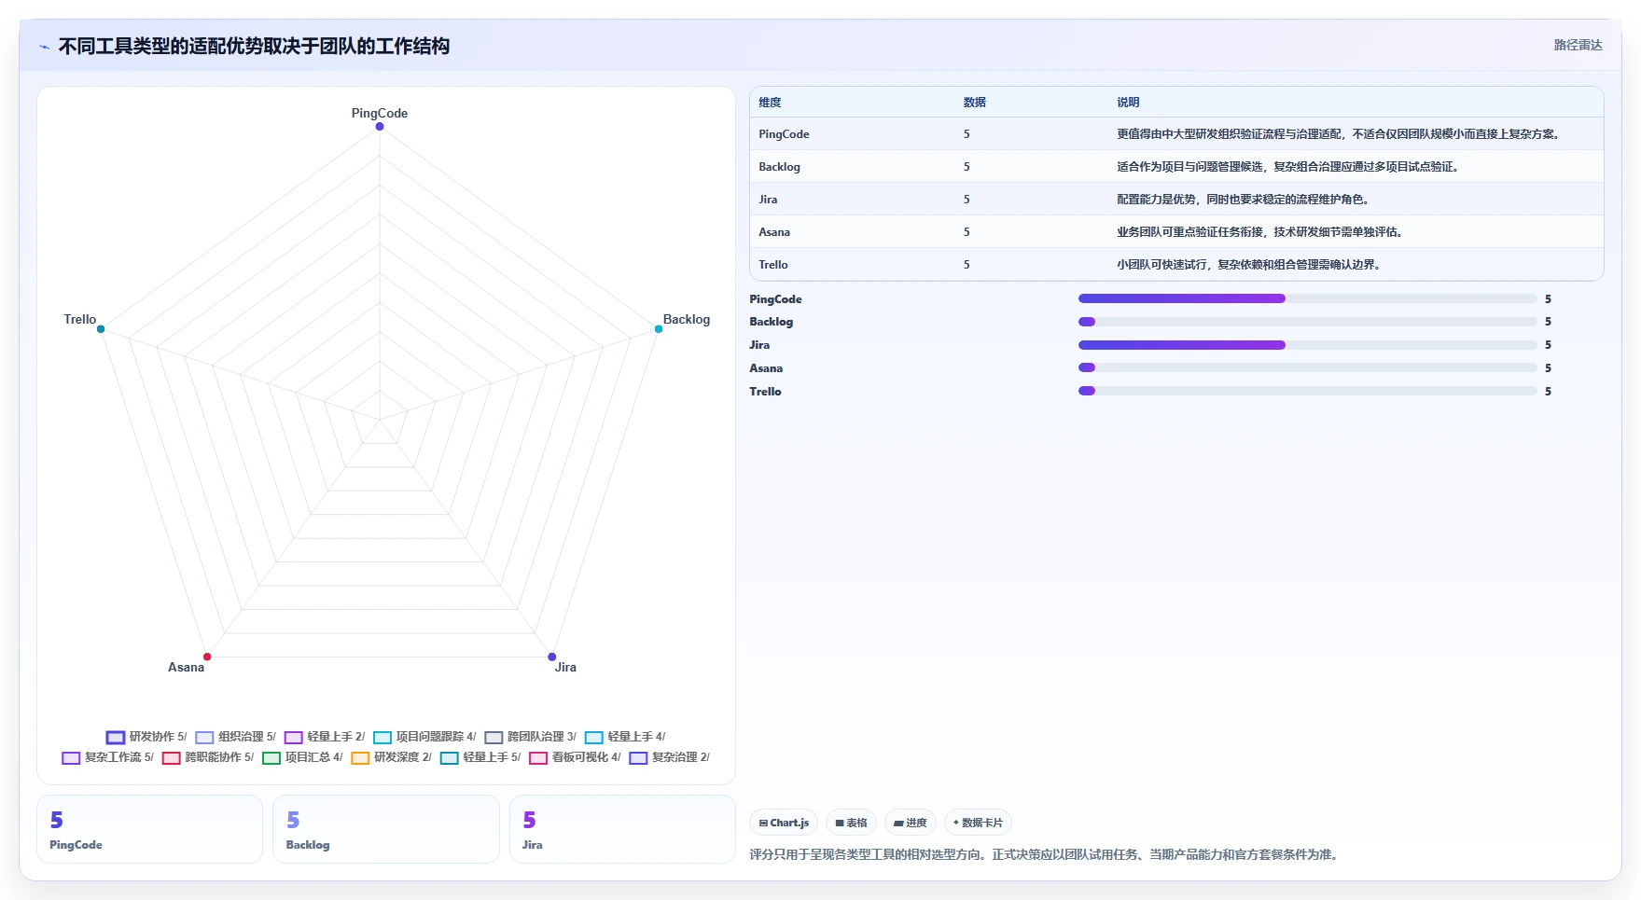1641x900 pixels.
Task: Toggle the 轻量上手 4/ legend series
Action: click(x=625, y=737)
